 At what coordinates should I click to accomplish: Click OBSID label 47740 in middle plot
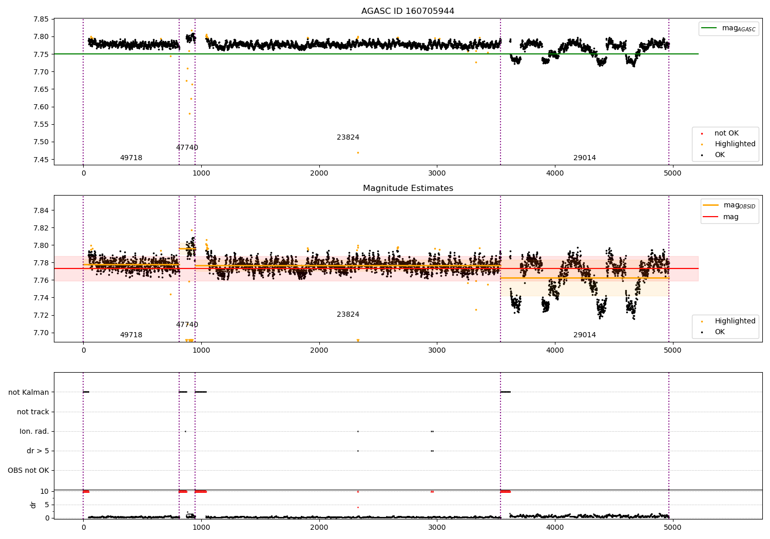coord(187,325)
